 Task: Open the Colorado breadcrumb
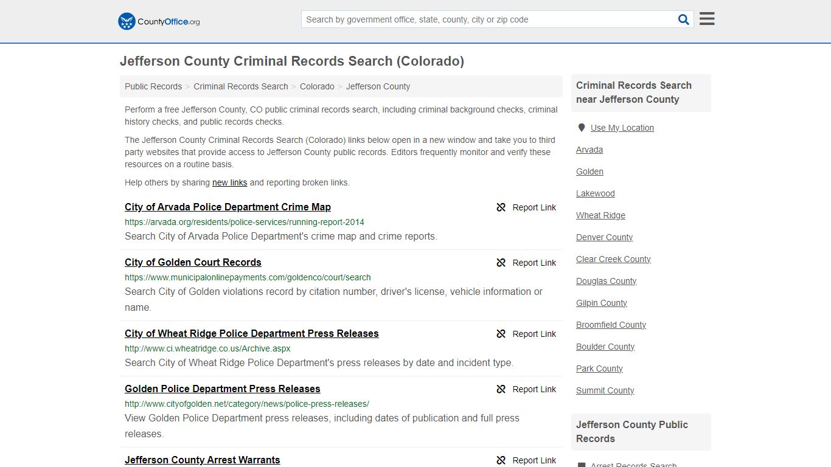(317, 86)
